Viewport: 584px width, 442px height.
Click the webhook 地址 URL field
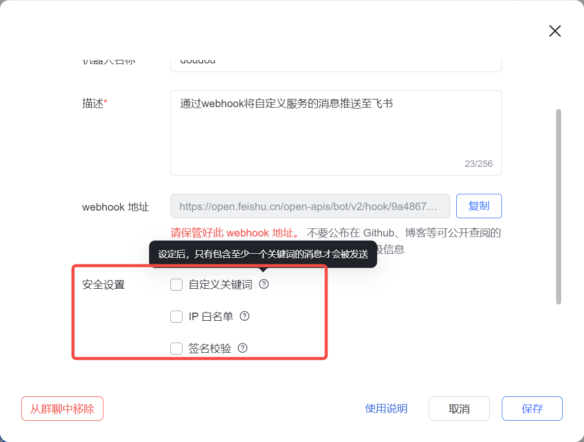310,206
